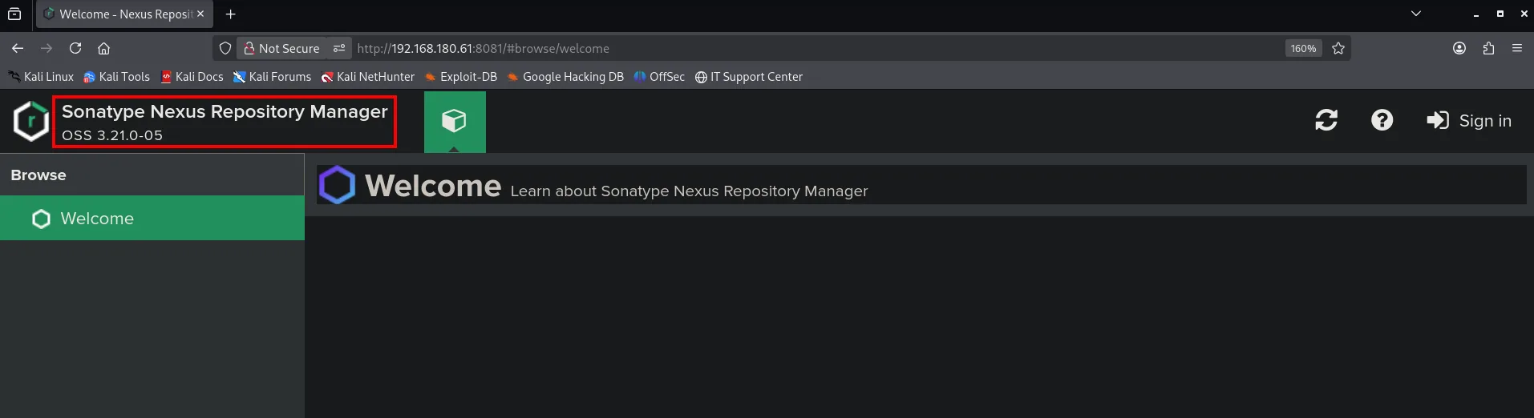Reload the page with browser reload icon

pos(75,48)
